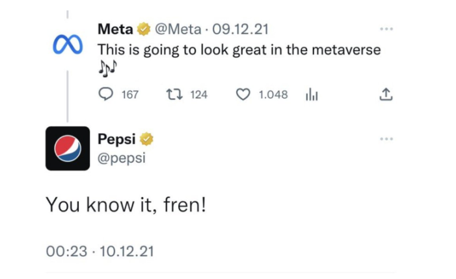Viewport: 456px width, 279px height.
Task: Click the Pepsi display name
Action: 116,139
